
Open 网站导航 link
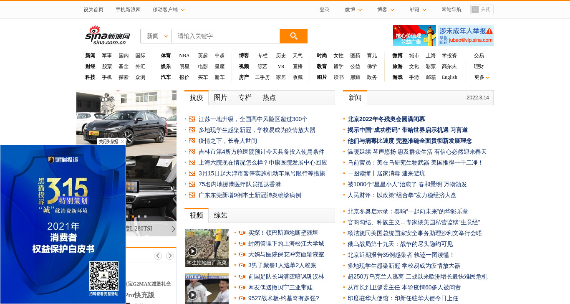(451, 10)
